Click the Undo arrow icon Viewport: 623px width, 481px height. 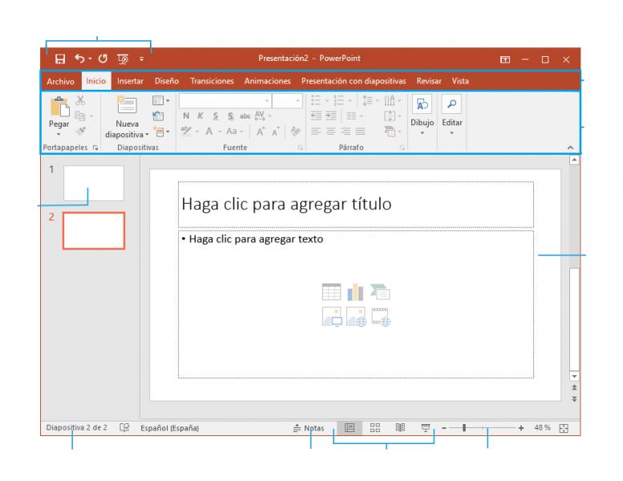pyautogui.click(x=79, y=59)
